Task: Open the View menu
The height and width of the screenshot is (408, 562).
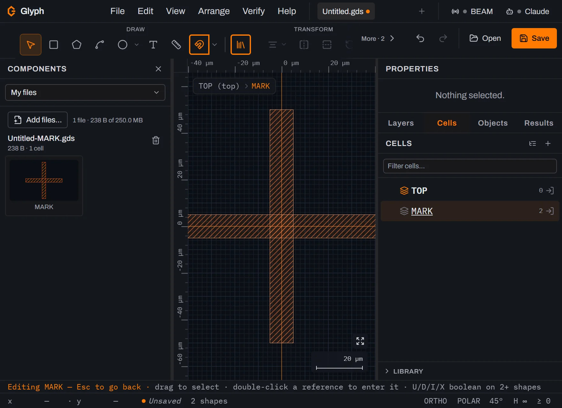Action: [x=175, y=11]
